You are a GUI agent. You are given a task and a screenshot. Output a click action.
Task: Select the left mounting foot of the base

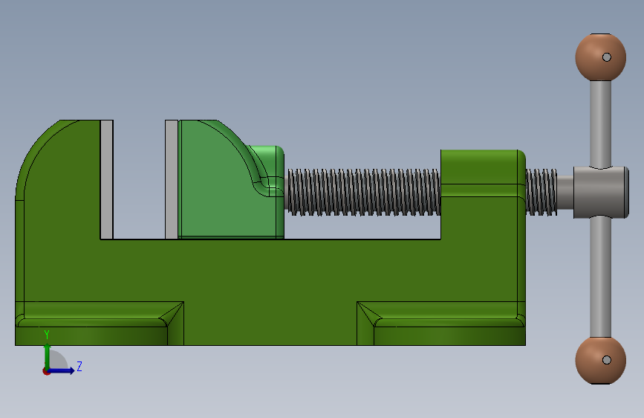tap(100, 324)
